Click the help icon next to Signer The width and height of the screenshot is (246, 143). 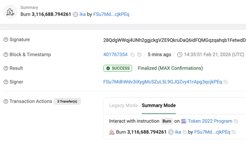tap(6, 82)
